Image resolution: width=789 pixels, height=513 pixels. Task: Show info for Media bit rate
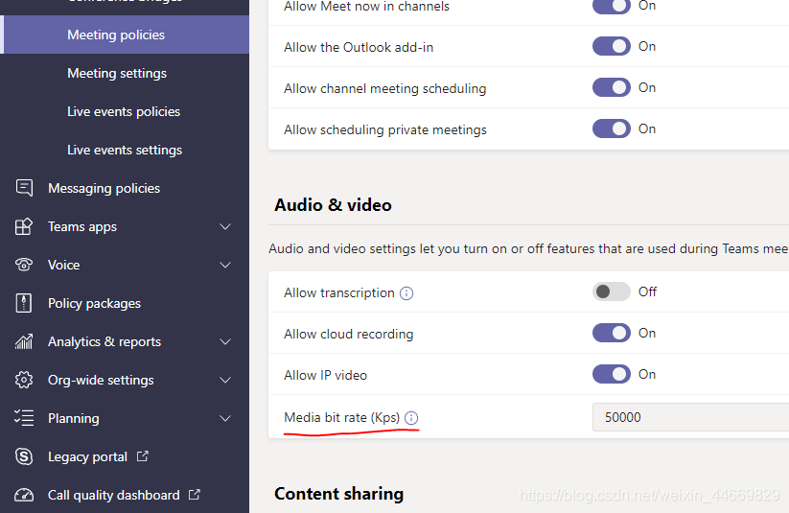click(411, 418)
